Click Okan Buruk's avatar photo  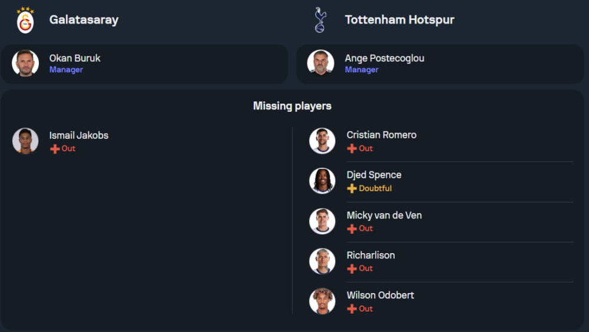pos(25,63)
